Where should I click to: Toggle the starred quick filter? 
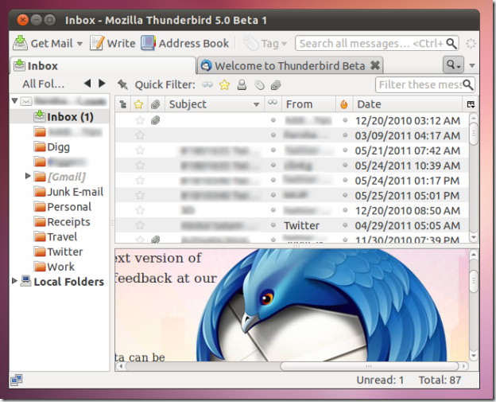click(x=225, y=84)
